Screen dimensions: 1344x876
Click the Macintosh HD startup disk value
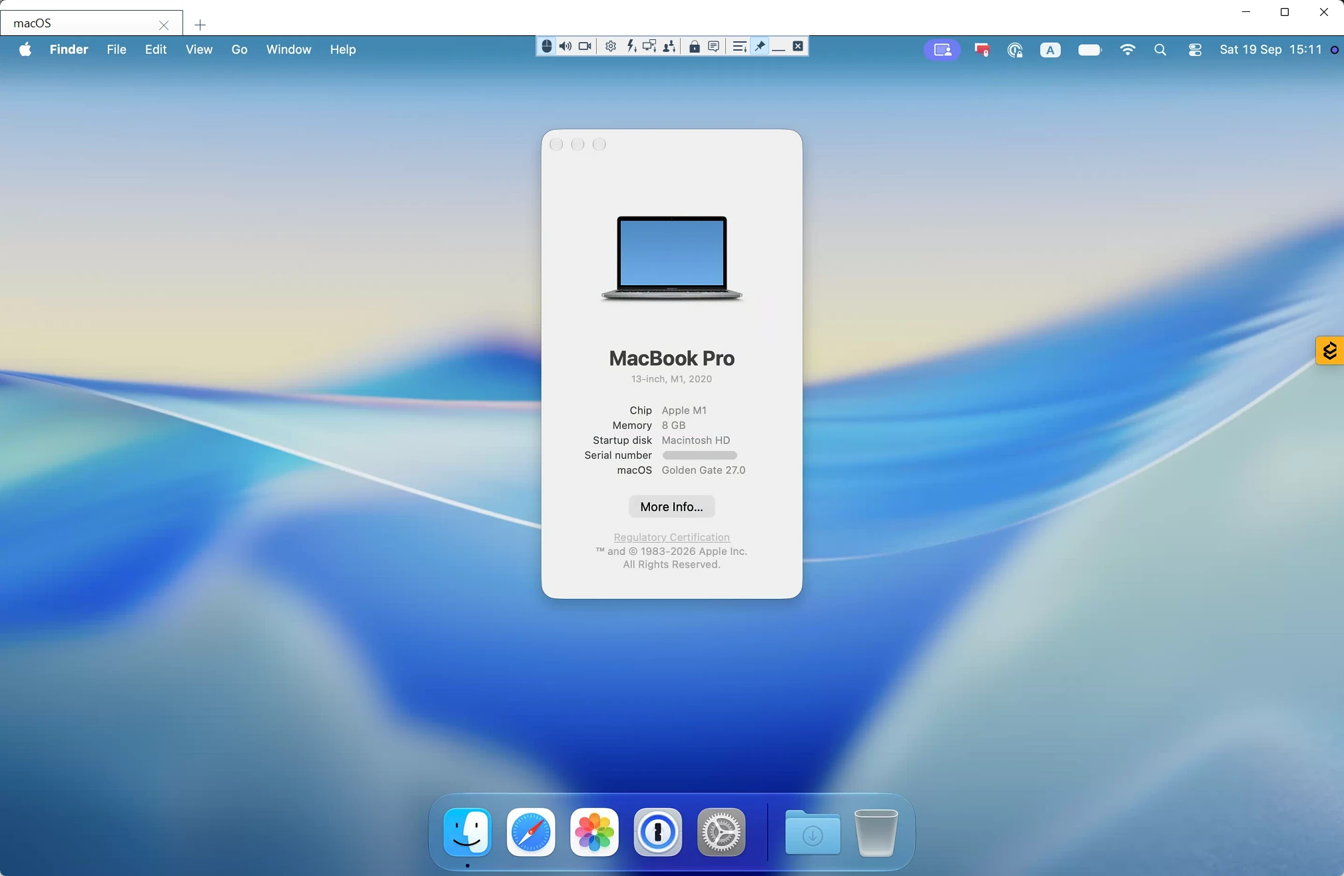(696, 440)
